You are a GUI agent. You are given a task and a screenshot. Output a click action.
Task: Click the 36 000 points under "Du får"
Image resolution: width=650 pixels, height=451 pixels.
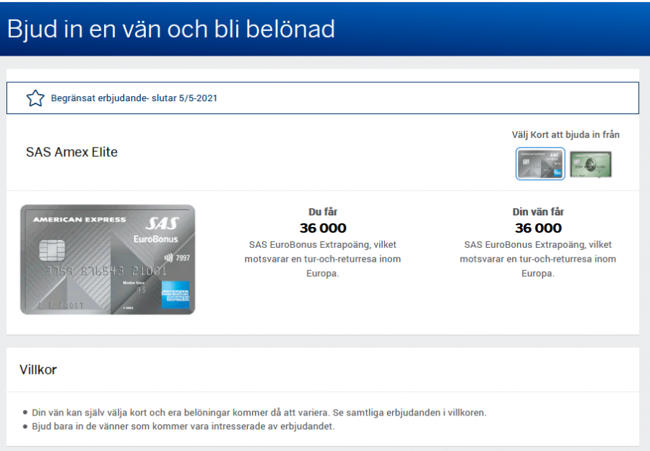[x=323, y=228]
